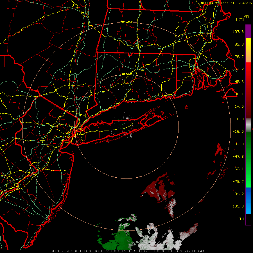This screenshot has height=253, width=253.
Task: Select the -47.6 legend value
Action: tap(238, 156)
